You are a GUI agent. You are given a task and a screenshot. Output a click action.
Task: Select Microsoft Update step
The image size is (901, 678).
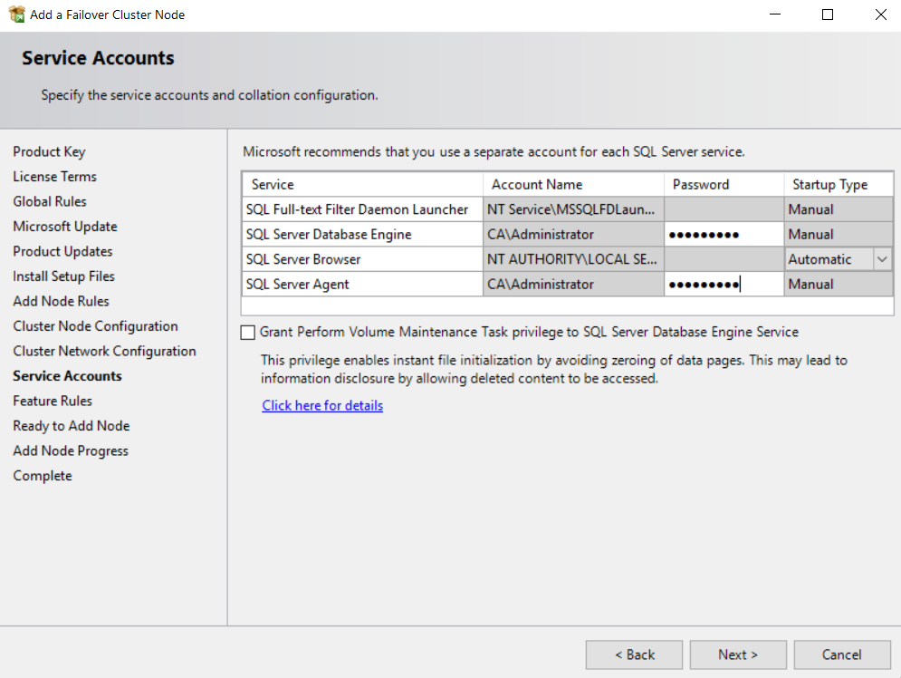[x=65, y=227]
